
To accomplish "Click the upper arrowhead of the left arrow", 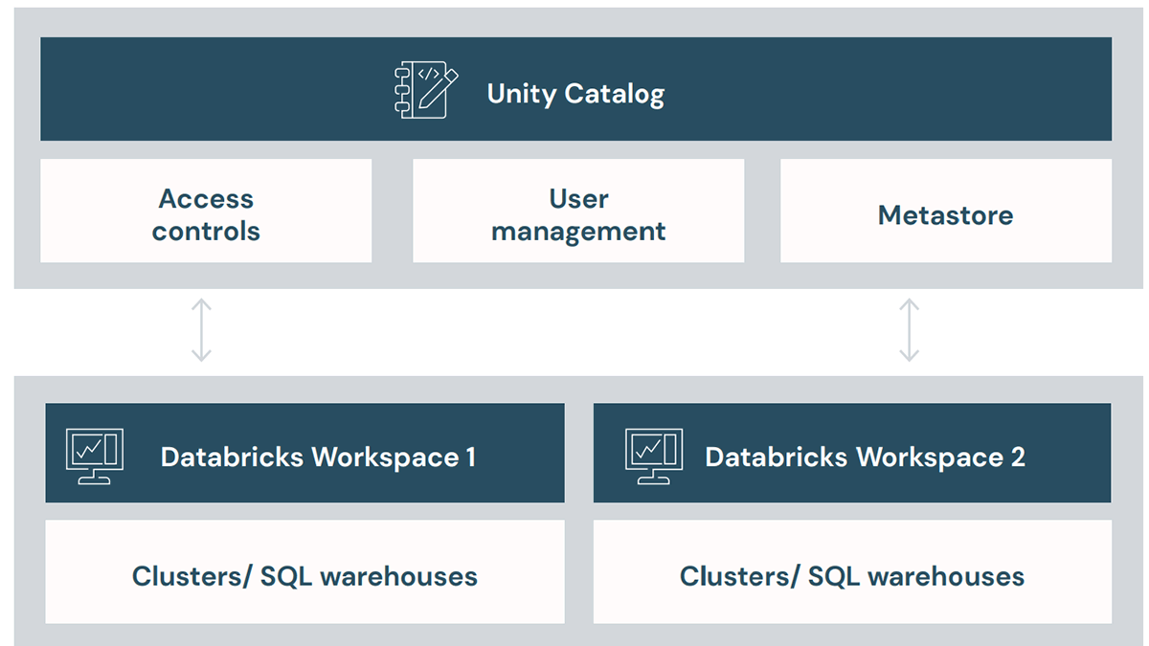I will coord(201,304).
